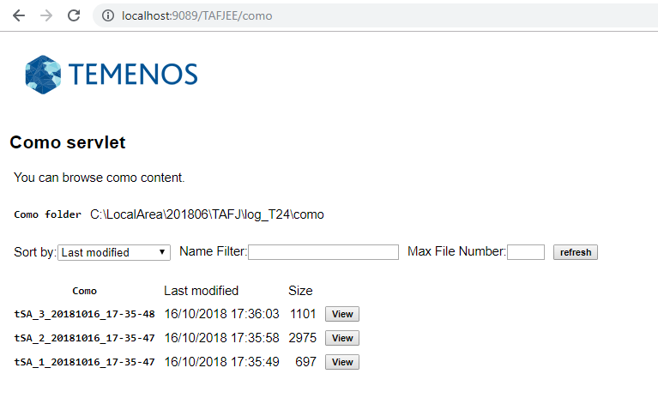Click the Temenos hexagon logo

pyautogui.click(x=43, y=74)
